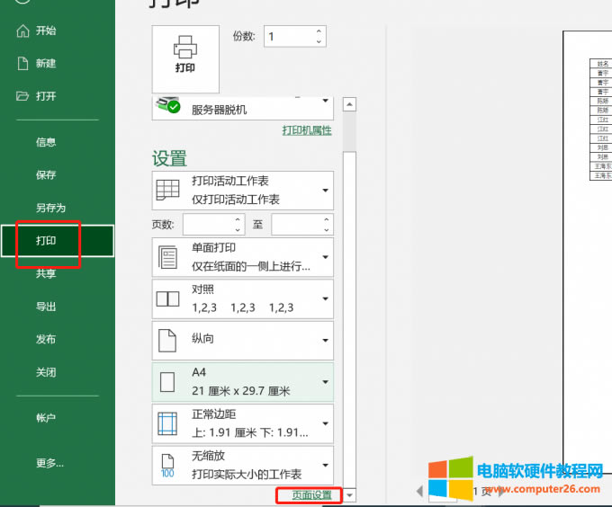The width and height of the screenshot is (612, 507).
Task: Expand the Normal Margins (正常边距) dropdown
Action: click(x=243, y=423)
